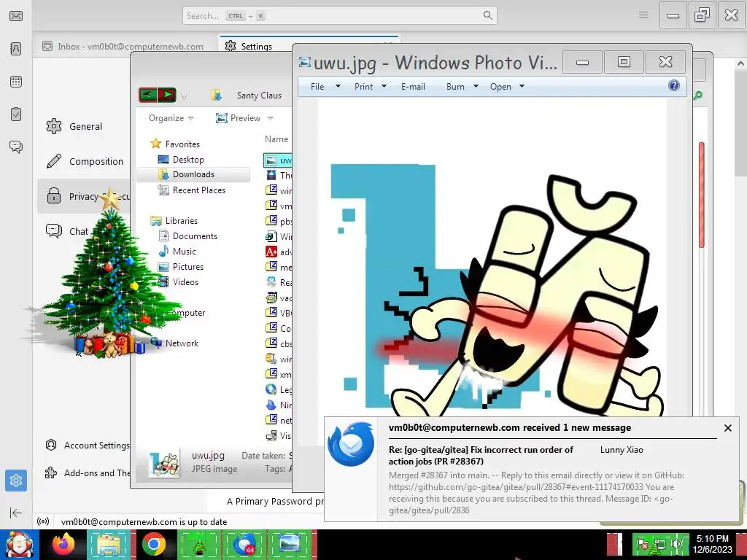Click the Explorer back arrow button

pos(147,95)
